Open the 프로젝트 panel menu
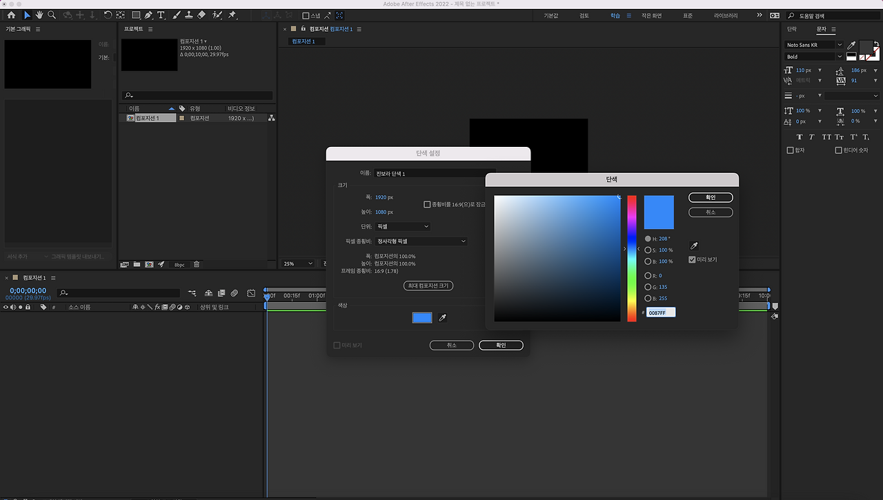 [150, 30]
